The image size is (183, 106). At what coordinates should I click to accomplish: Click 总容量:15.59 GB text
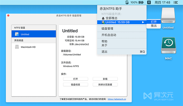pyautogui.click(x=76, y=37)
